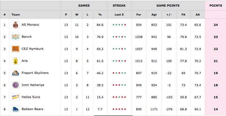This screenshot has height=116, width=226.
Task: Click the AS Monaco team logo
Action: pyautogui.click(x=16, y=25)
